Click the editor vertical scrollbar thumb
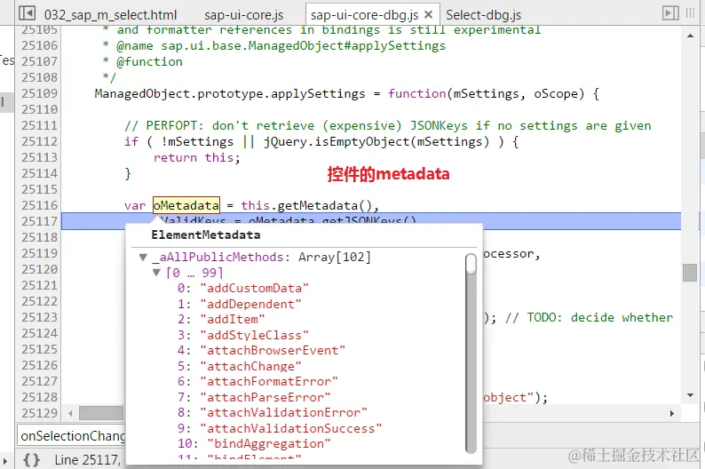This screenshot has width=705, height=469. coord(690,273)
